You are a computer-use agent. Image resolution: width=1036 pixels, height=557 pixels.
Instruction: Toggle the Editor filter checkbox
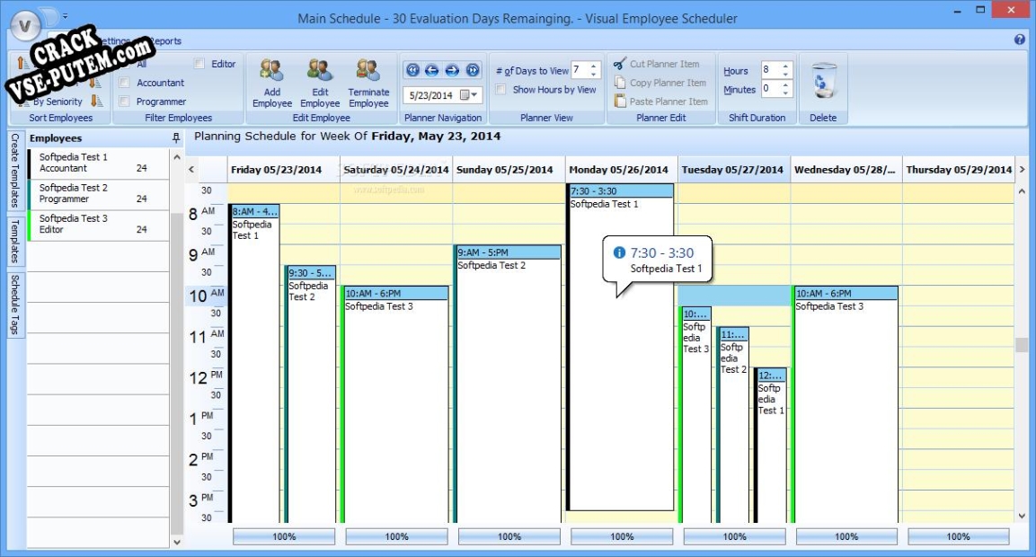click(x=199, y=64)
